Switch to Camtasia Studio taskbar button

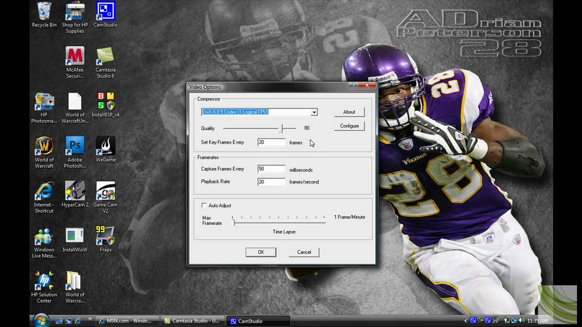pos(194,321)
